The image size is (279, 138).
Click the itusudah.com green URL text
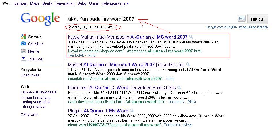click(115, 78)
